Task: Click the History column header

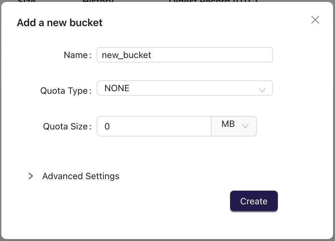Action: [97, 2]
